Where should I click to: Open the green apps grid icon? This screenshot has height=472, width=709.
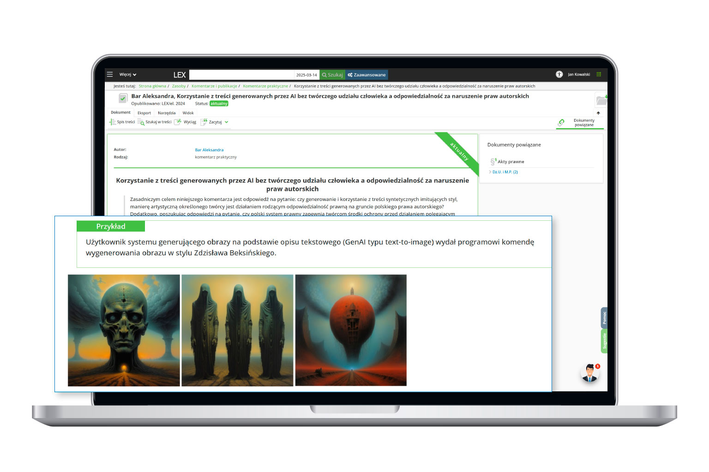pos(599,74)
